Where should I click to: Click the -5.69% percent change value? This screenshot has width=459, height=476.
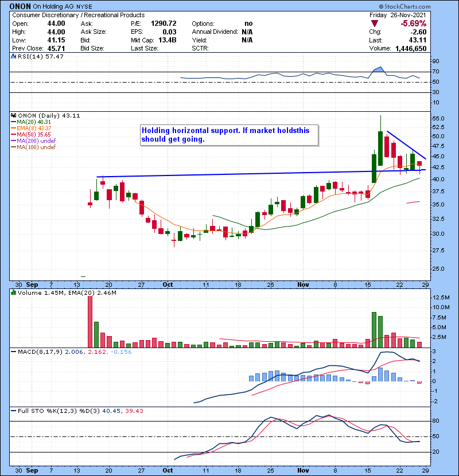coord(414,24)
